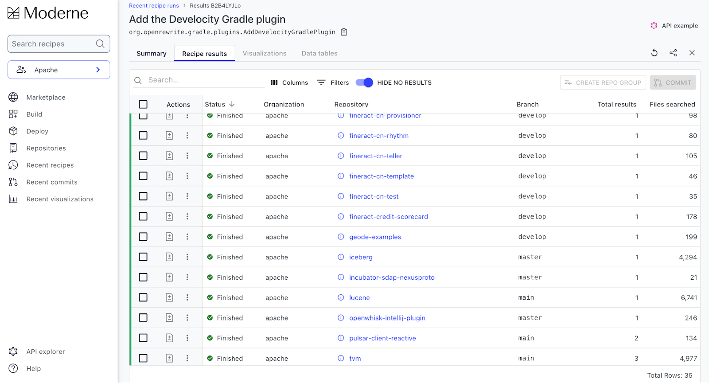Open Marketplace from the sidebar
Viewport: 709px width, 383px height.
(x=46, y=97)
